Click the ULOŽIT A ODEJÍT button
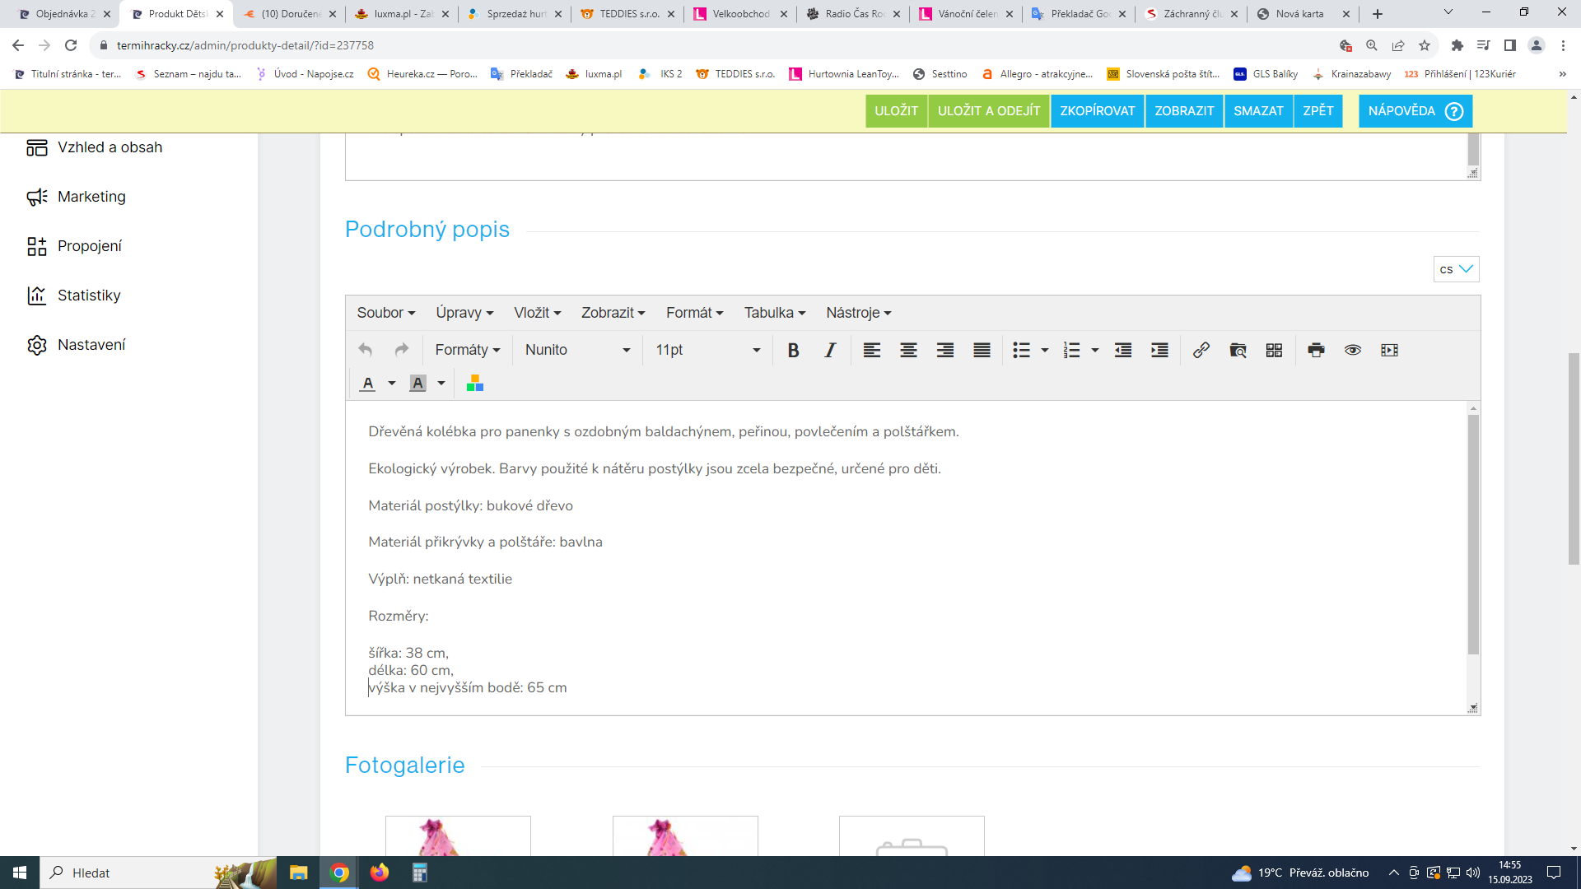The height and width of the screenshot is (889, 1581). point(988,111)
